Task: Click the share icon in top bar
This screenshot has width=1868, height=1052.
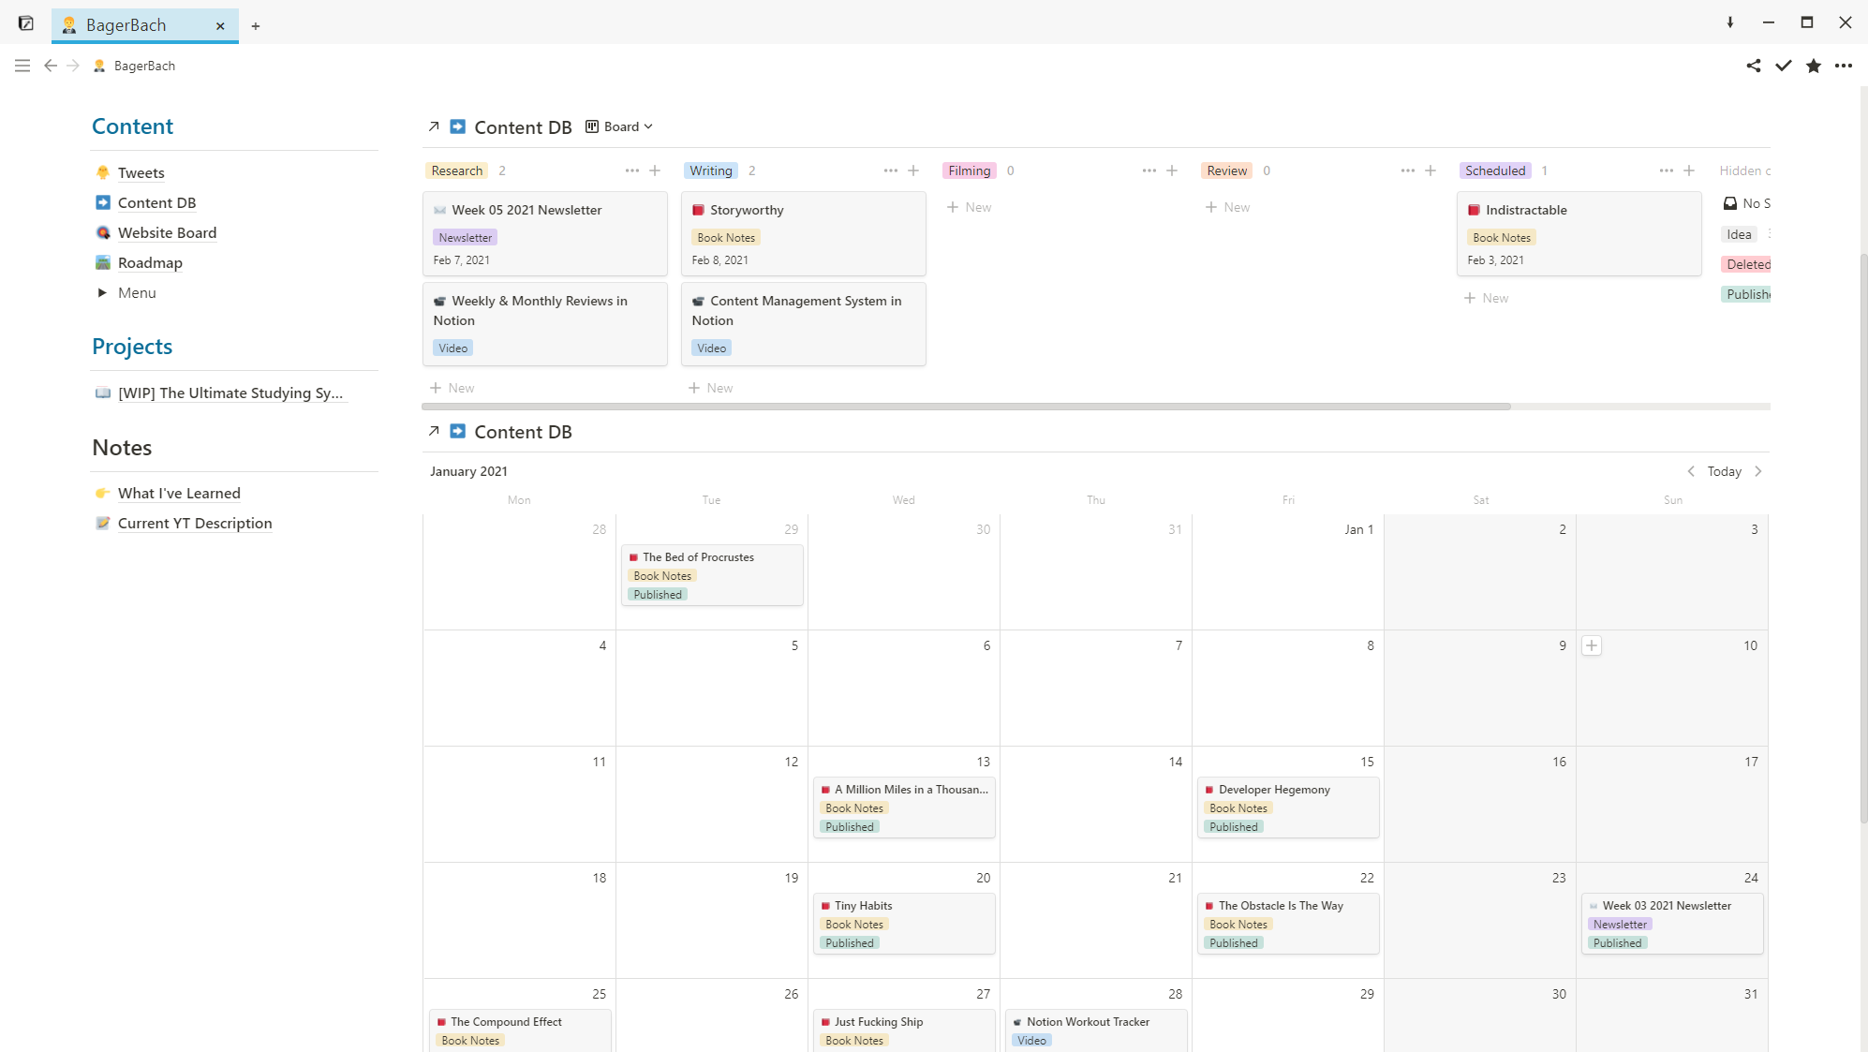Action: click(x=1754, y=66)
